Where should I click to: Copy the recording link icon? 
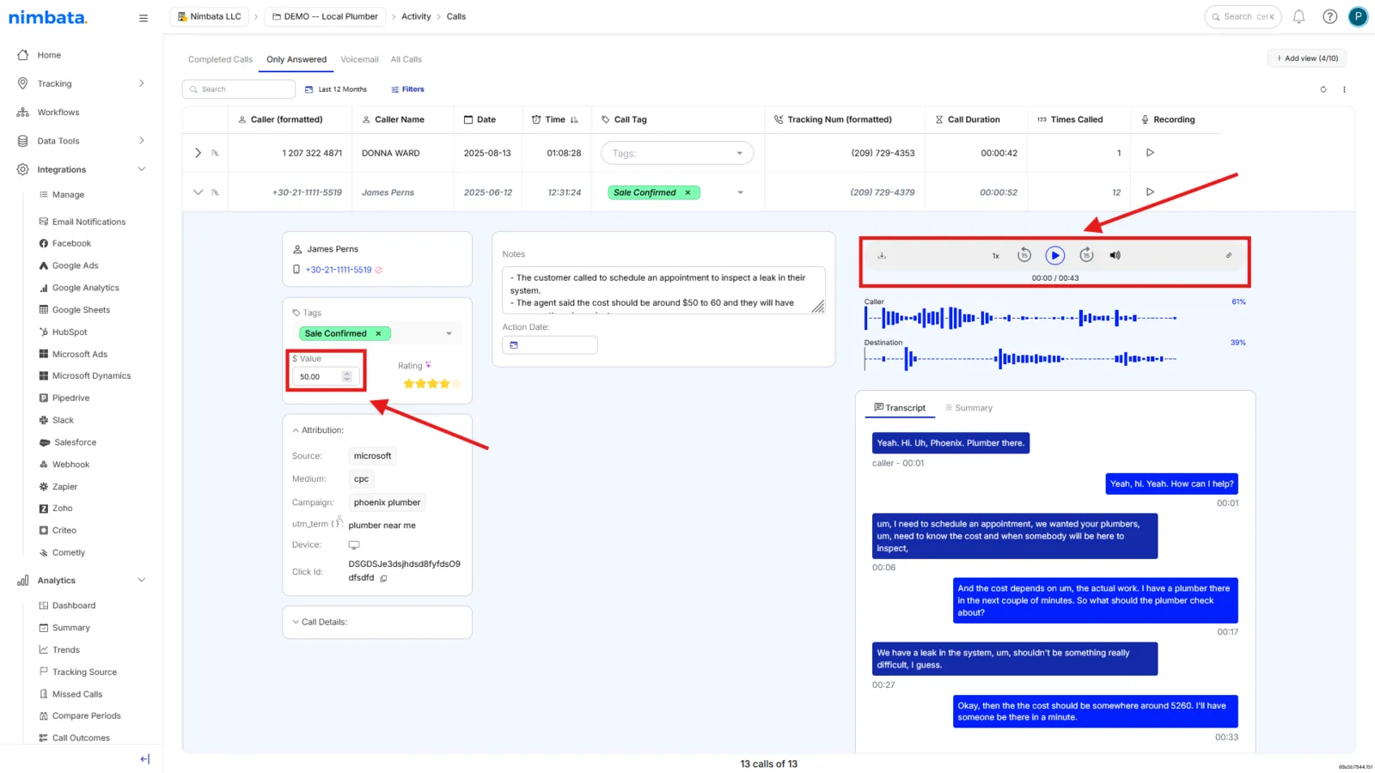click(1229, 255)
